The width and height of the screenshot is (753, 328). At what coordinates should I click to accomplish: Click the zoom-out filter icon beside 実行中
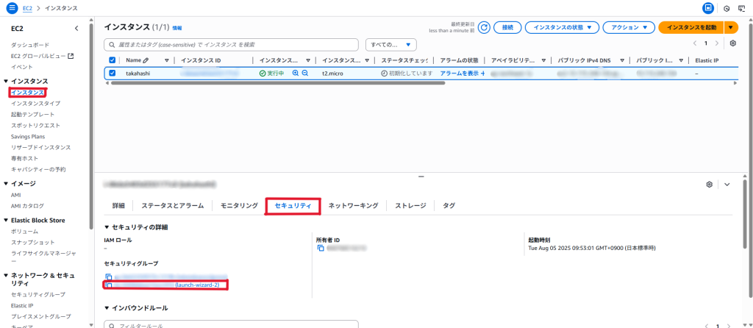(304, 74)
